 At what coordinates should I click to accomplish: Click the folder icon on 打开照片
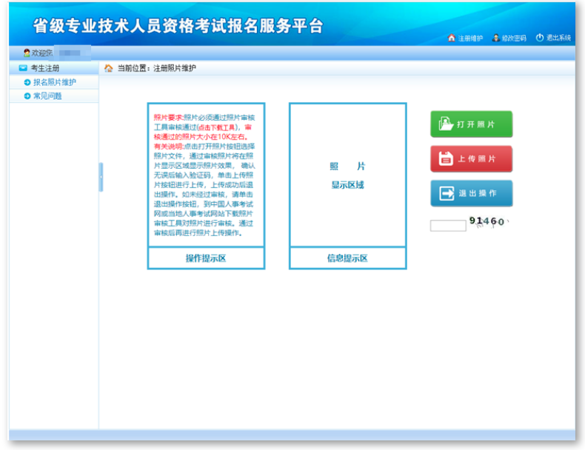pyautogui.click(x=446, y=124)
